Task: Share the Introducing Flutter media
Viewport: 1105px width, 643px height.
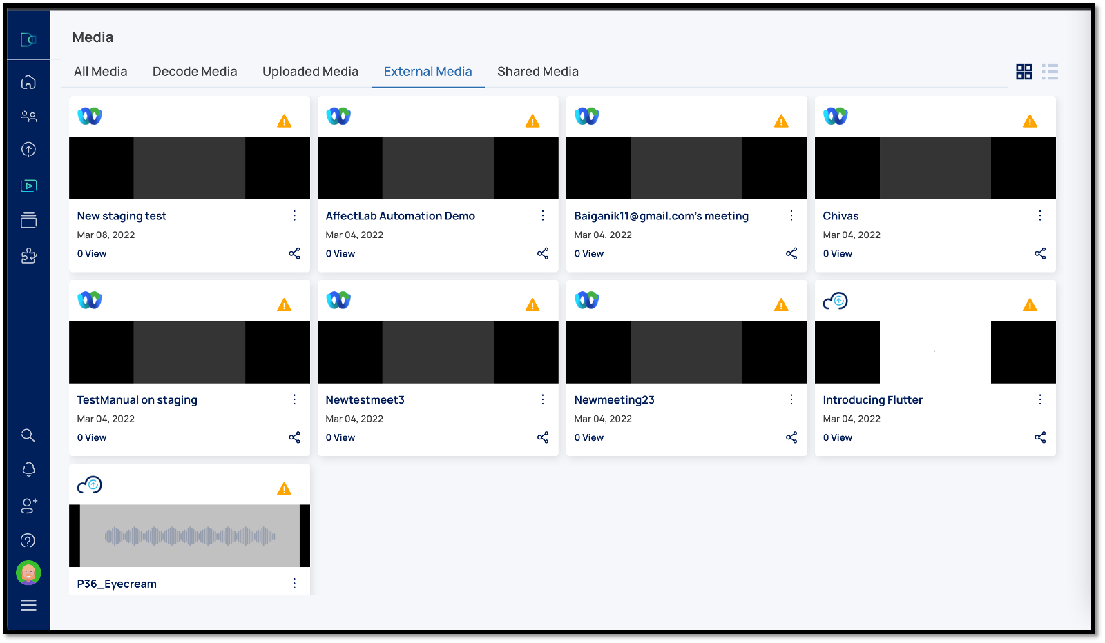Action: coord(1040,437)
